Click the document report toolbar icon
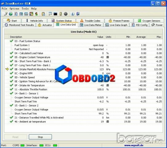The image size is (167, 148). point(16,14)
